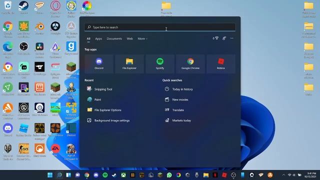Open the rewards points trophy icon
The width and height of the screenshot is (320, 180).
click(x=215, y=38)
